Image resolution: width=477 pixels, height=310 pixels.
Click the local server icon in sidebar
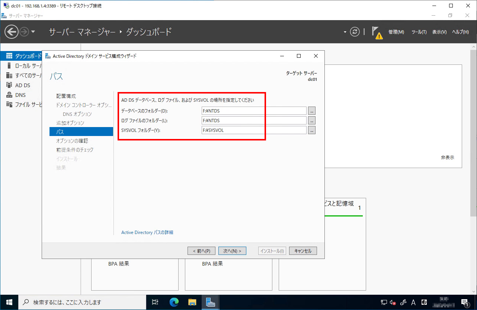(x=9, y=66)
